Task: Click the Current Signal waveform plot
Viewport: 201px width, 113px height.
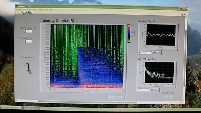Action: (161, 35)
